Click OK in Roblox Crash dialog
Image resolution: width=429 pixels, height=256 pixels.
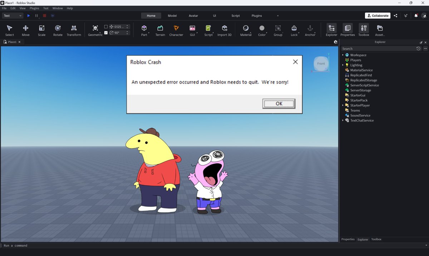(x=279, y=103)
